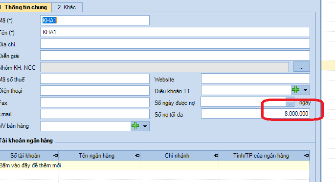Add new payment term with green plus
Image resolution: width=335 pixels, height=182 pixels.
click(x=296, y=90)
